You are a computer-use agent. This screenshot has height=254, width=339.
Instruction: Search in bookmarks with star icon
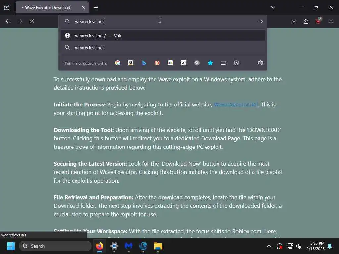(210, 63)
